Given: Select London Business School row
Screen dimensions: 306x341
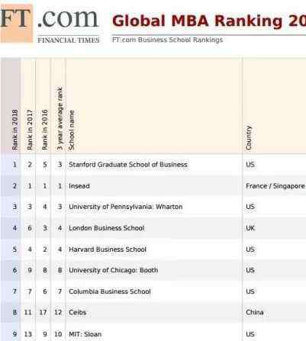Looking at the screenshot, I should point(153,228).
